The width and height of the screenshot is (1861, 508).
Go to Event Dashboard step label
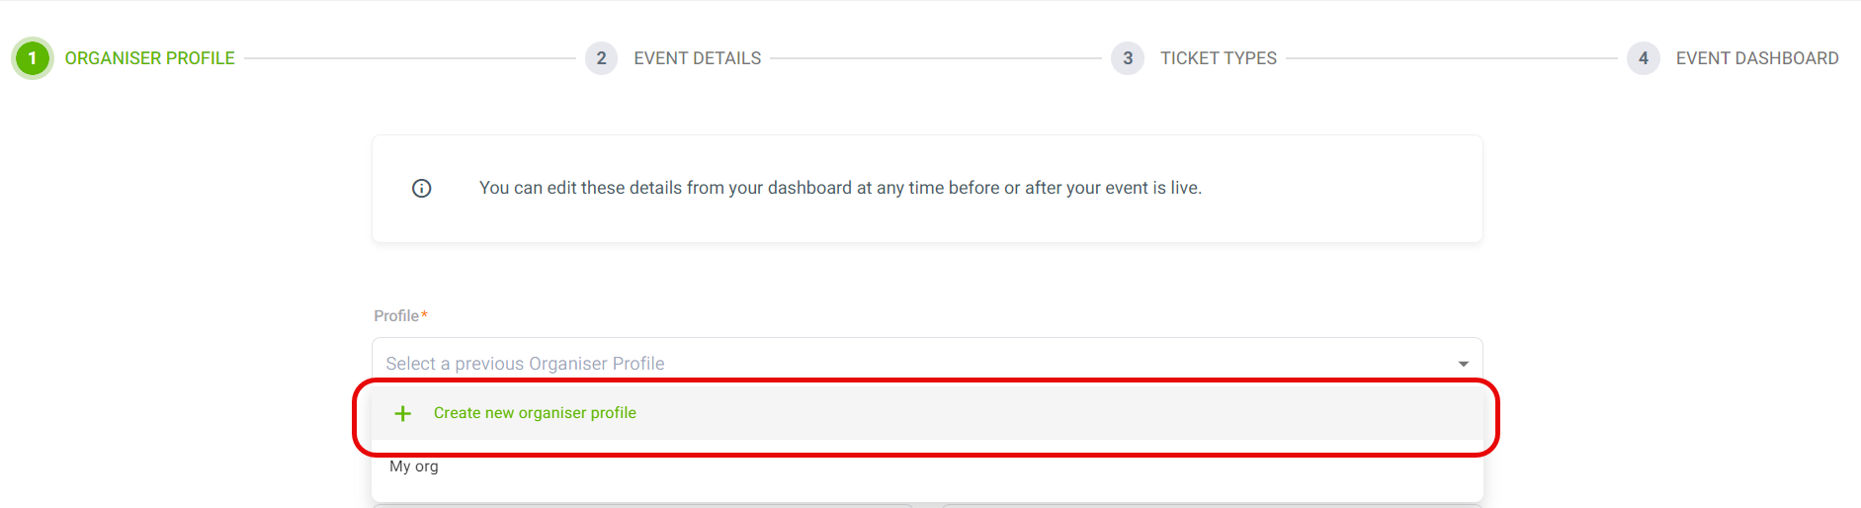(1757, 58)
